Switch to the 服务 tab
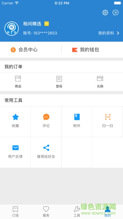 (46, 211)
